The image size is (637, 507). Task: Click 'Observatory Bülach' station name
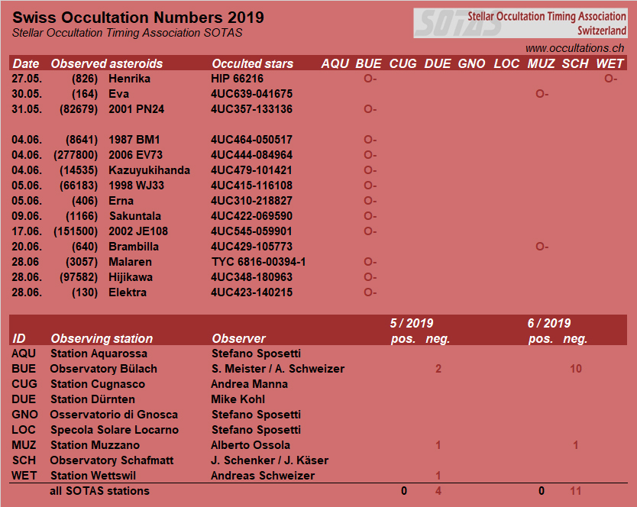click(x=104, y=369)
